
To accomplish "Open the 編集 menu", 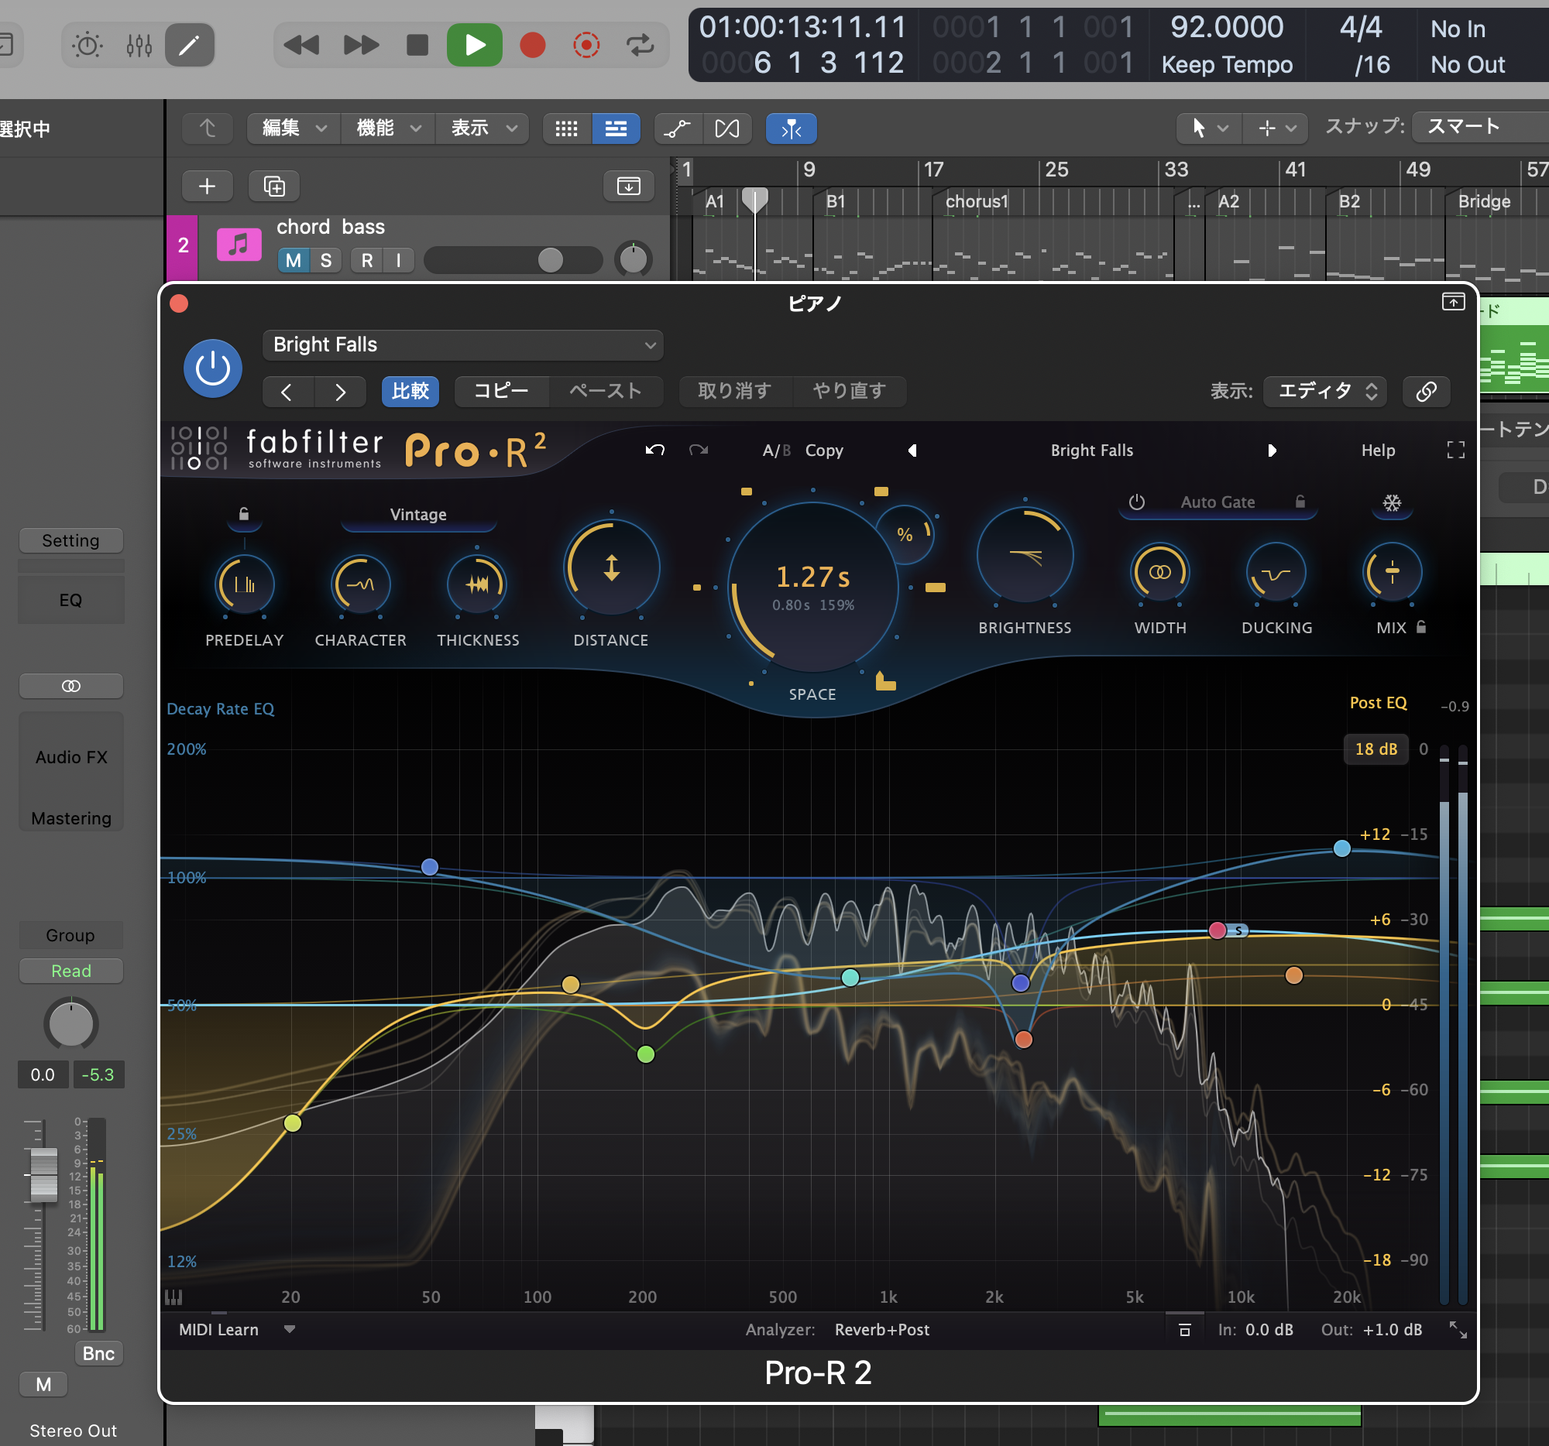I will pyautogui.click(x=294, y=128).
